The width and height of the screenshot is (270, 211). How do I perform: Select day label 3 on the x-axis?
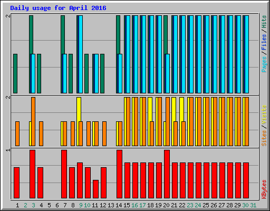33,205
